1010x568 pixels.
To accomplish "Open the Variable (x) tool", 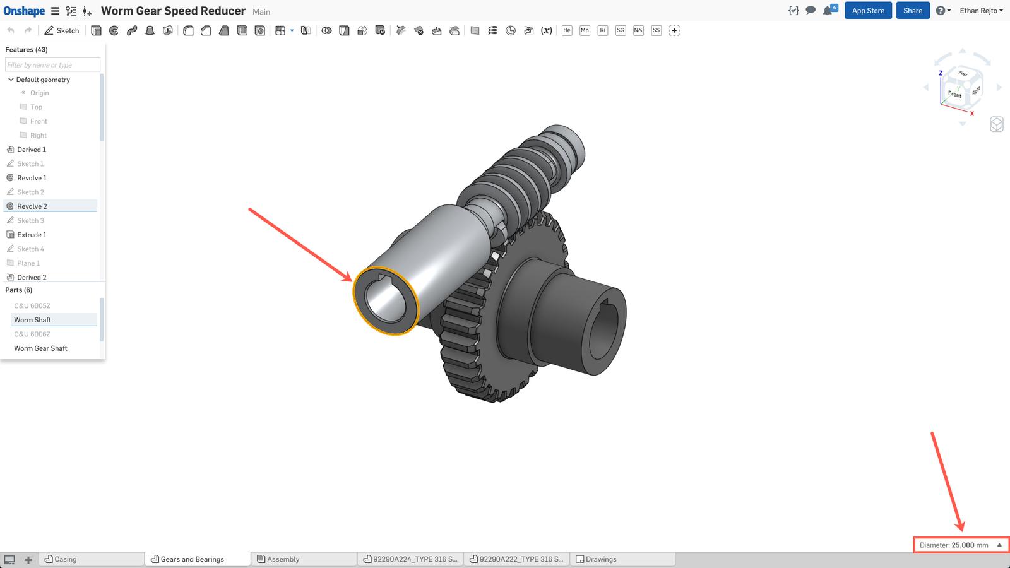I will [x=547, y=30].
